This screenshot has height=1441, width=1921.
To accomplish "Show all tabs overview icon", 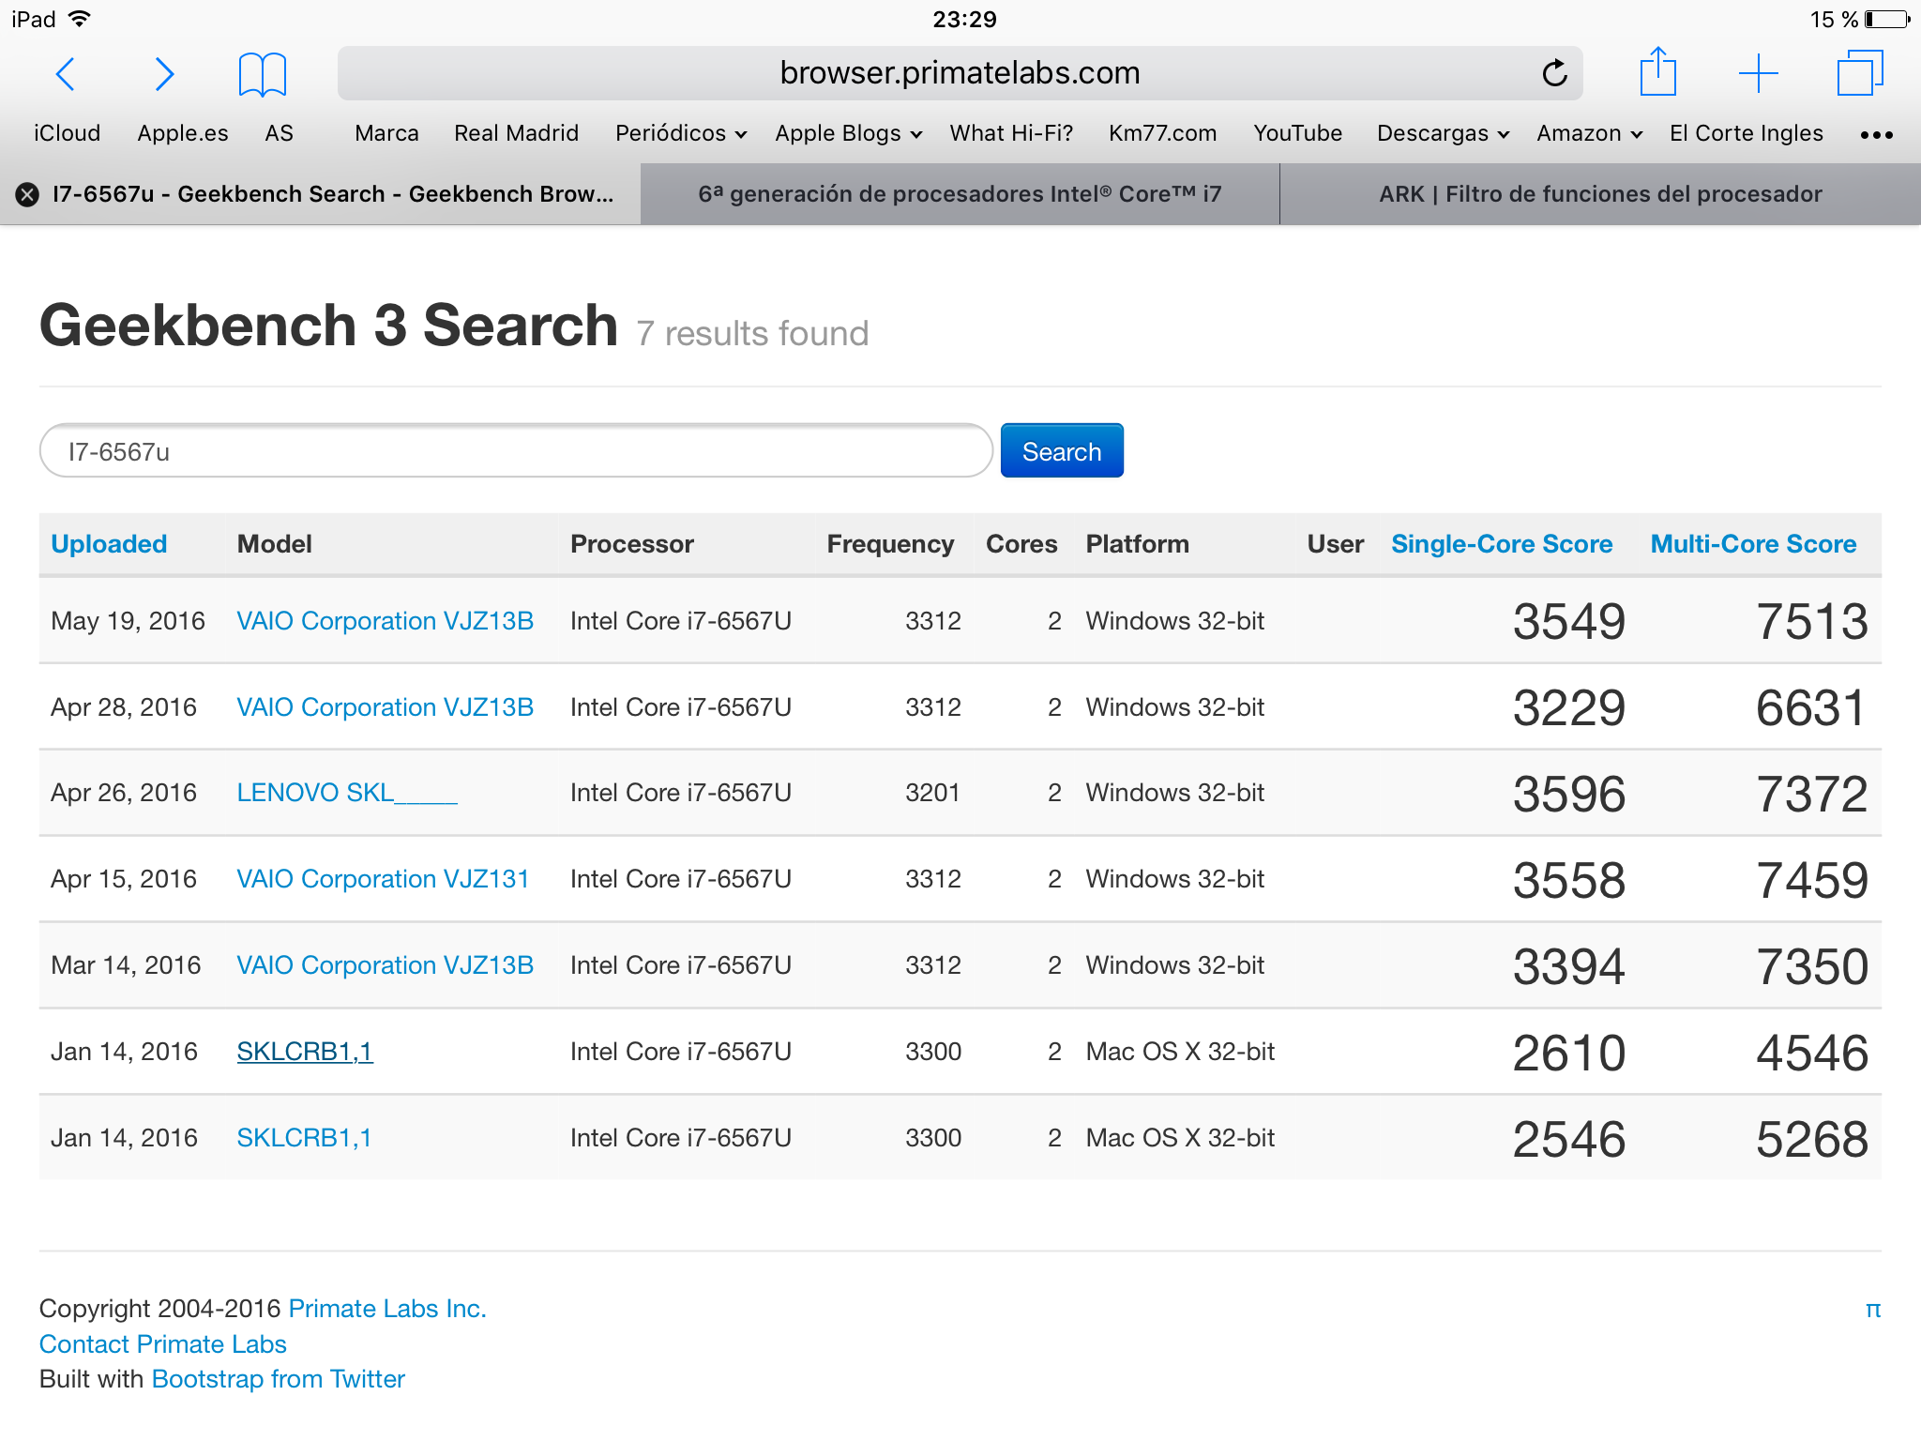I will pos(1859,73).
